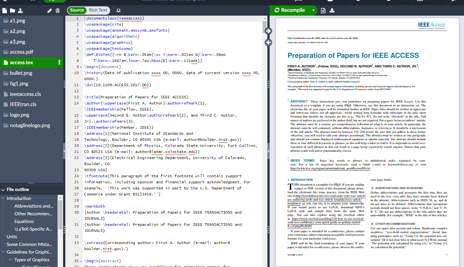
Task: Go to PDF location in code arrow
Action: click(x=268, y=42)
